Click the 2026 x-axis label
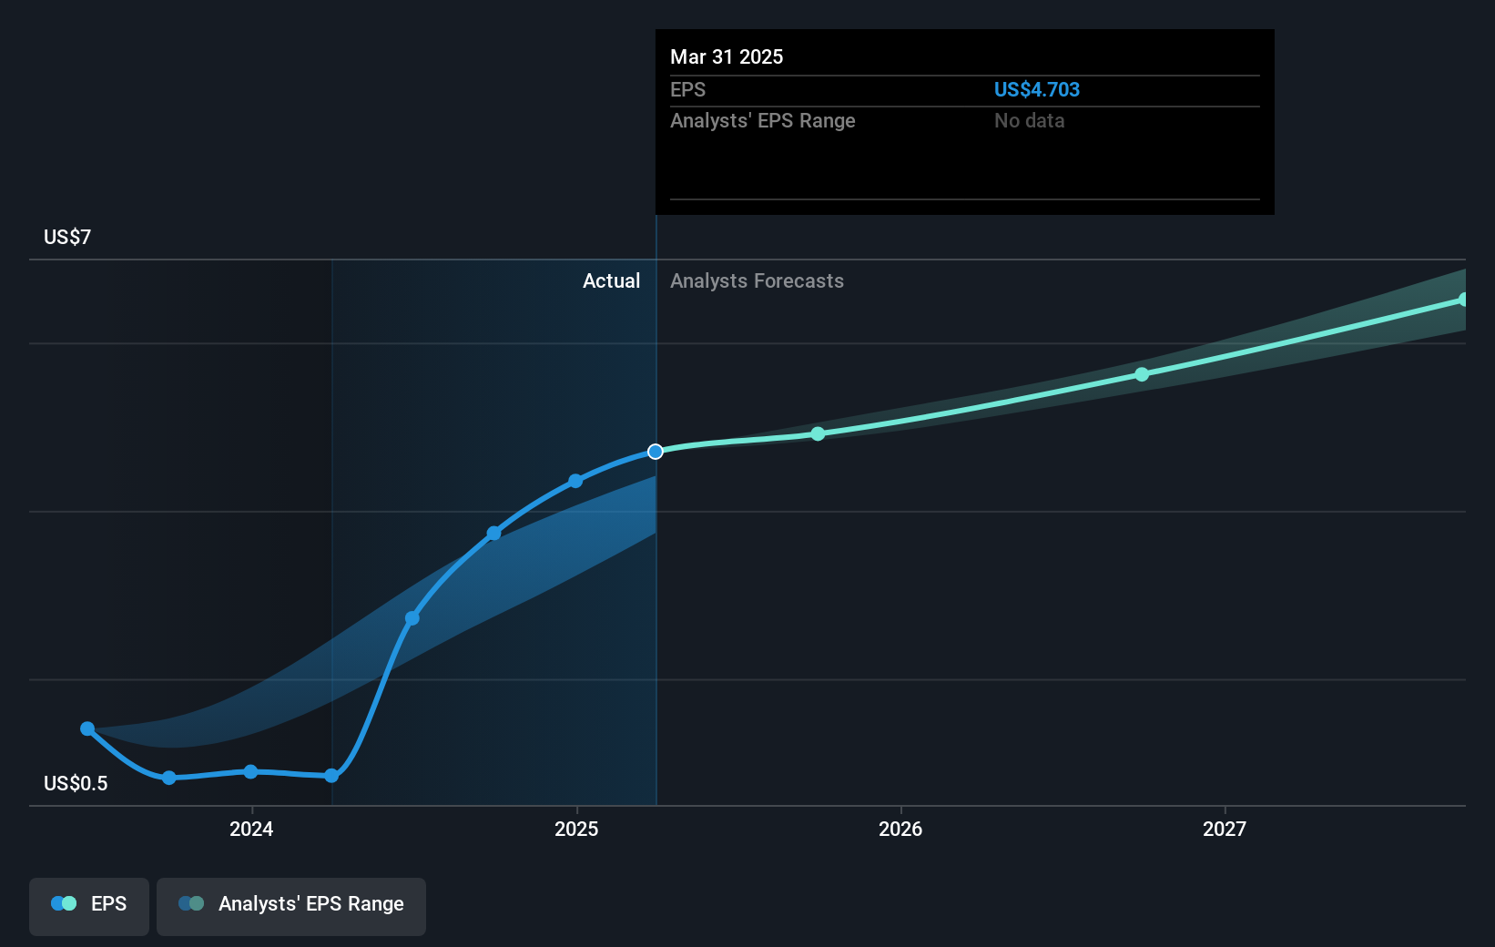 tap(900, 829)
